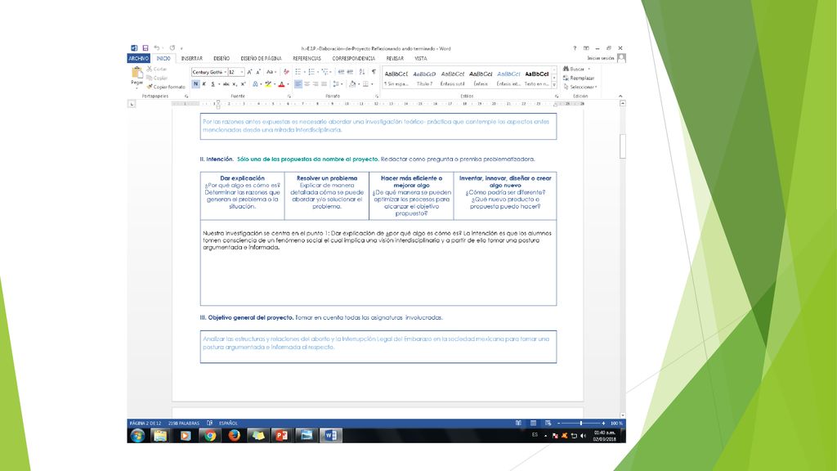Cut selection with Cortar
This screenshot has height=471, width=837.
tap(156, 69)
